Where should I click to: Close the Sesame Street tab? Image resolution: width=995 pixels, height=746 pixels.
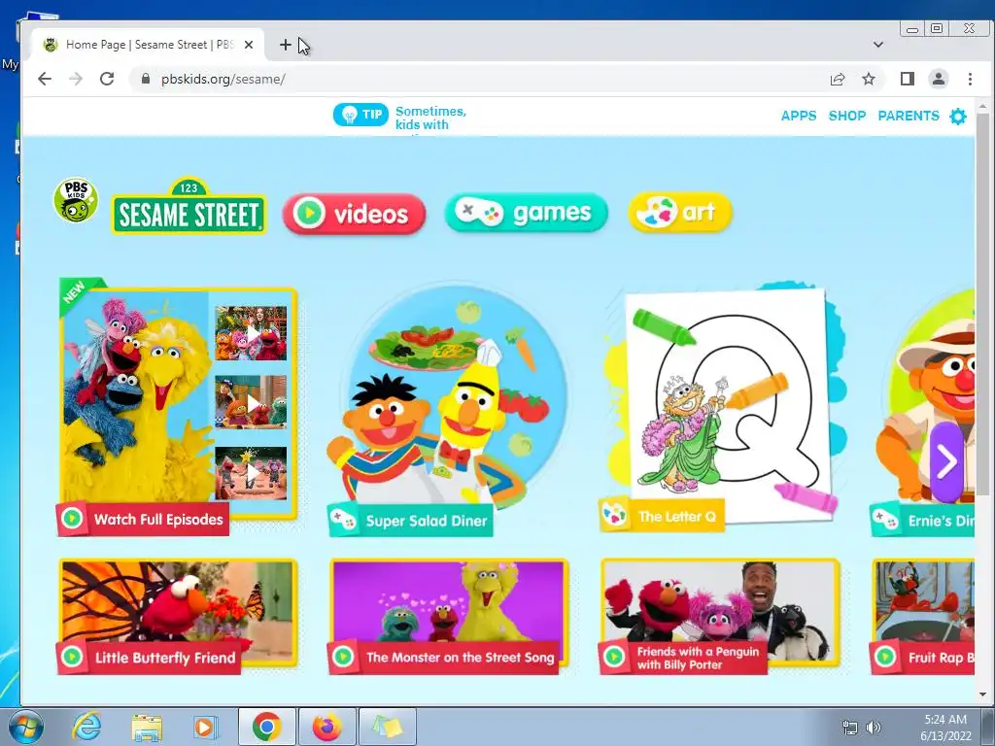[x=249, y=45]
